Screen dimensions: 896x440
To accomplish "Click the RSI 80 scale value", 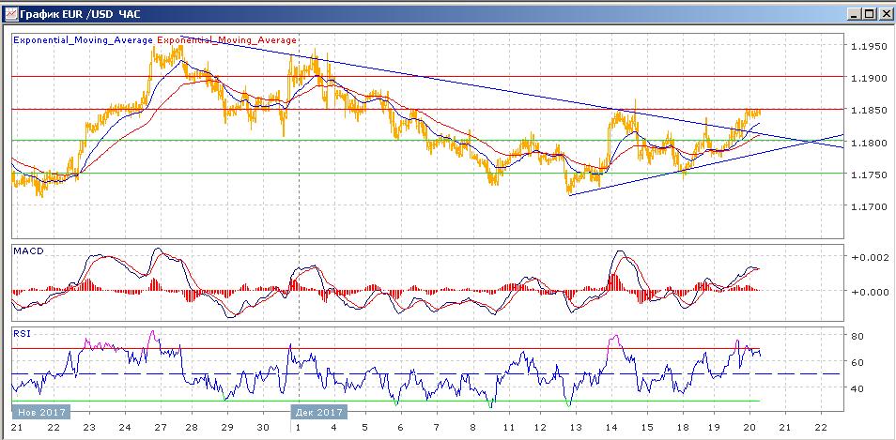I will (x=857, y=336).
